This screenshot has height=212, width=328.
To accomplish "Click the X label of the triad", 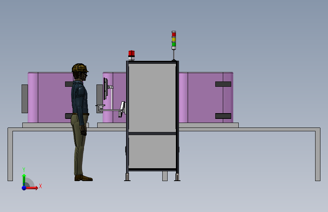I will 40,186.
